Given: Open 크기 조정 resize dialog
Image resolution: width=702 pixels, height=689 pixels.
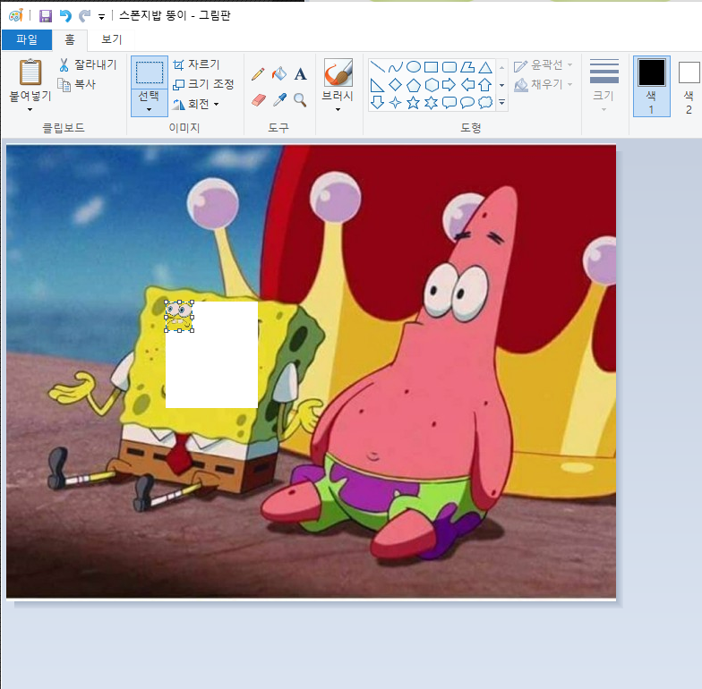Looking at the screenshot, I should tap(204, 84).
